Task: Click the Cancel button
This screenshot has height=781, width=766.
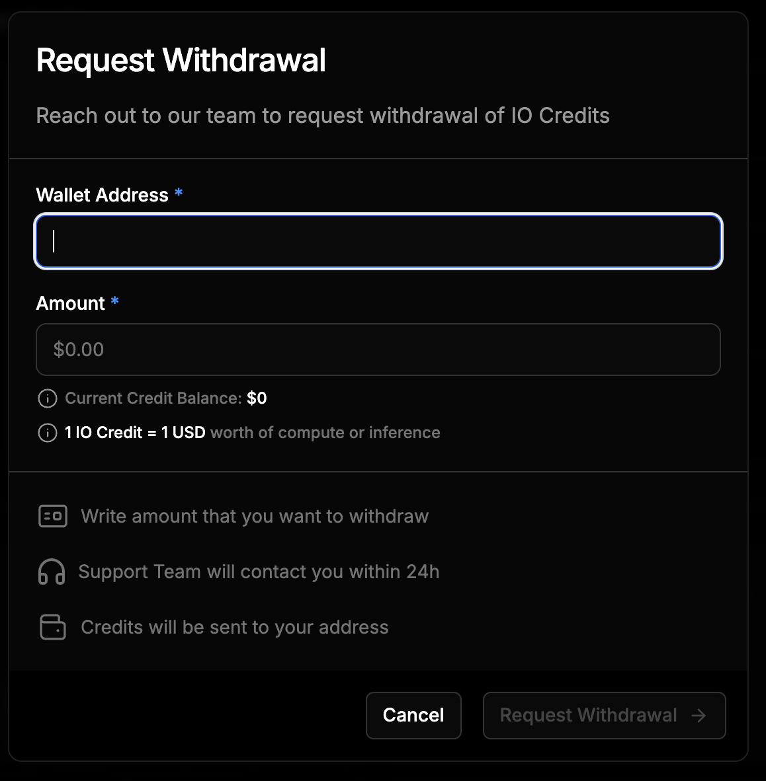Action: [413, 715]
